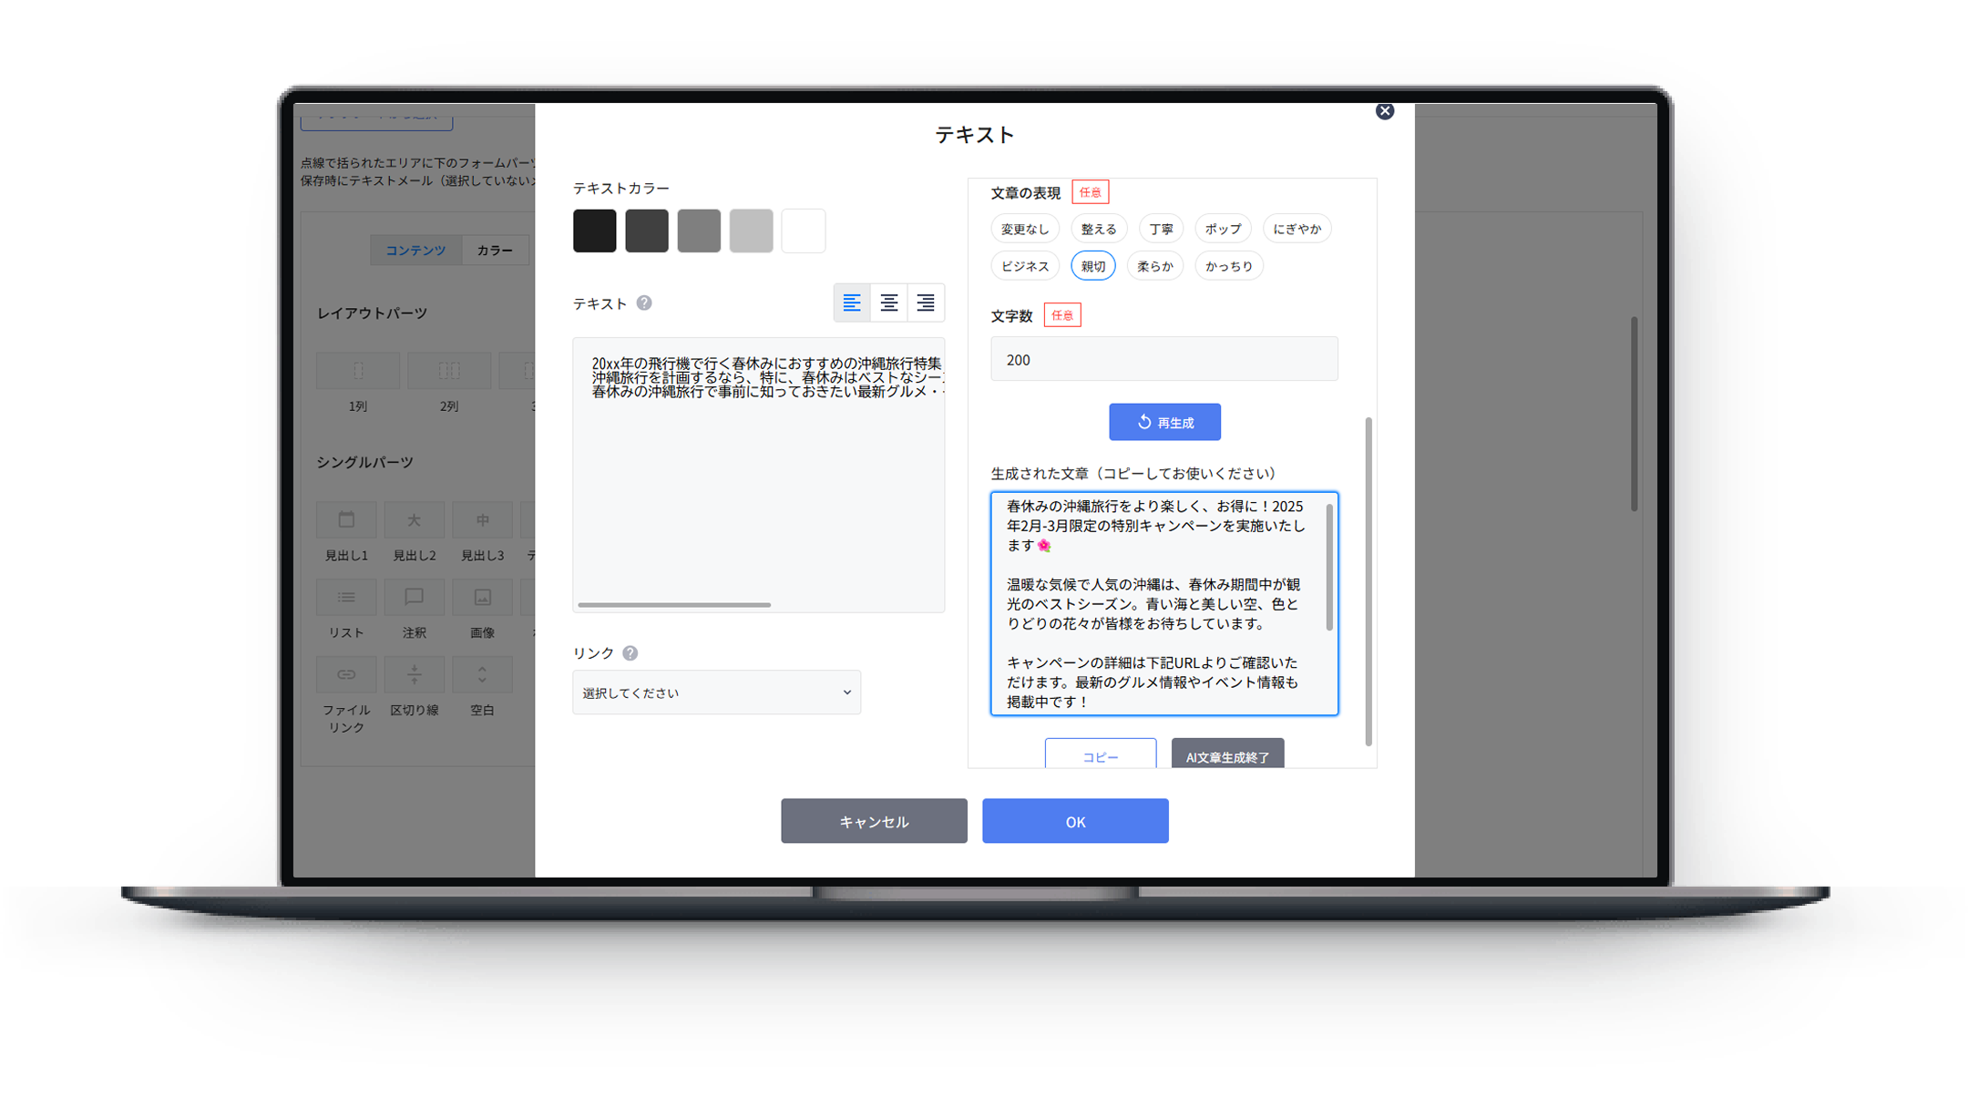Select the ビジネス expression style
The width and height of the screenshot is (1968, 1108).
pyautogui.click(x=1025, y=265)
